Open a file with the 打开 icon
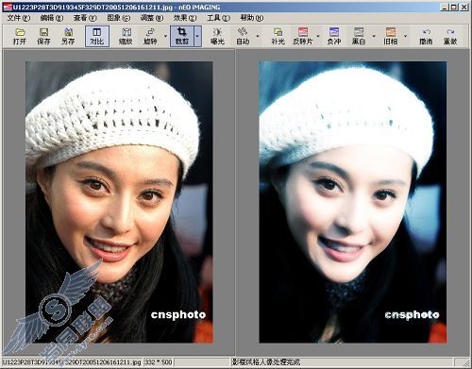Image resolution: width=472 pixels, height=369 pixels. tap(20, 36)
